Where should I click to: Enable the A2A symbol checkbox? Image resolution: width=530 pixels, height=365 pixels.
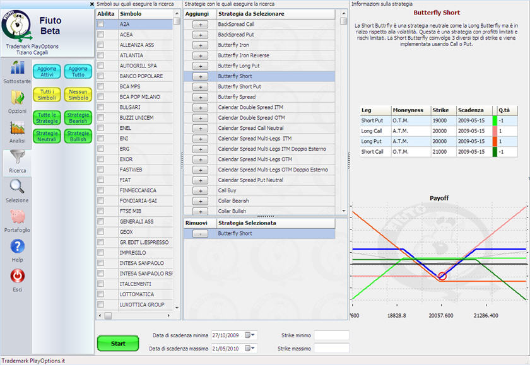tap(100, 24)
